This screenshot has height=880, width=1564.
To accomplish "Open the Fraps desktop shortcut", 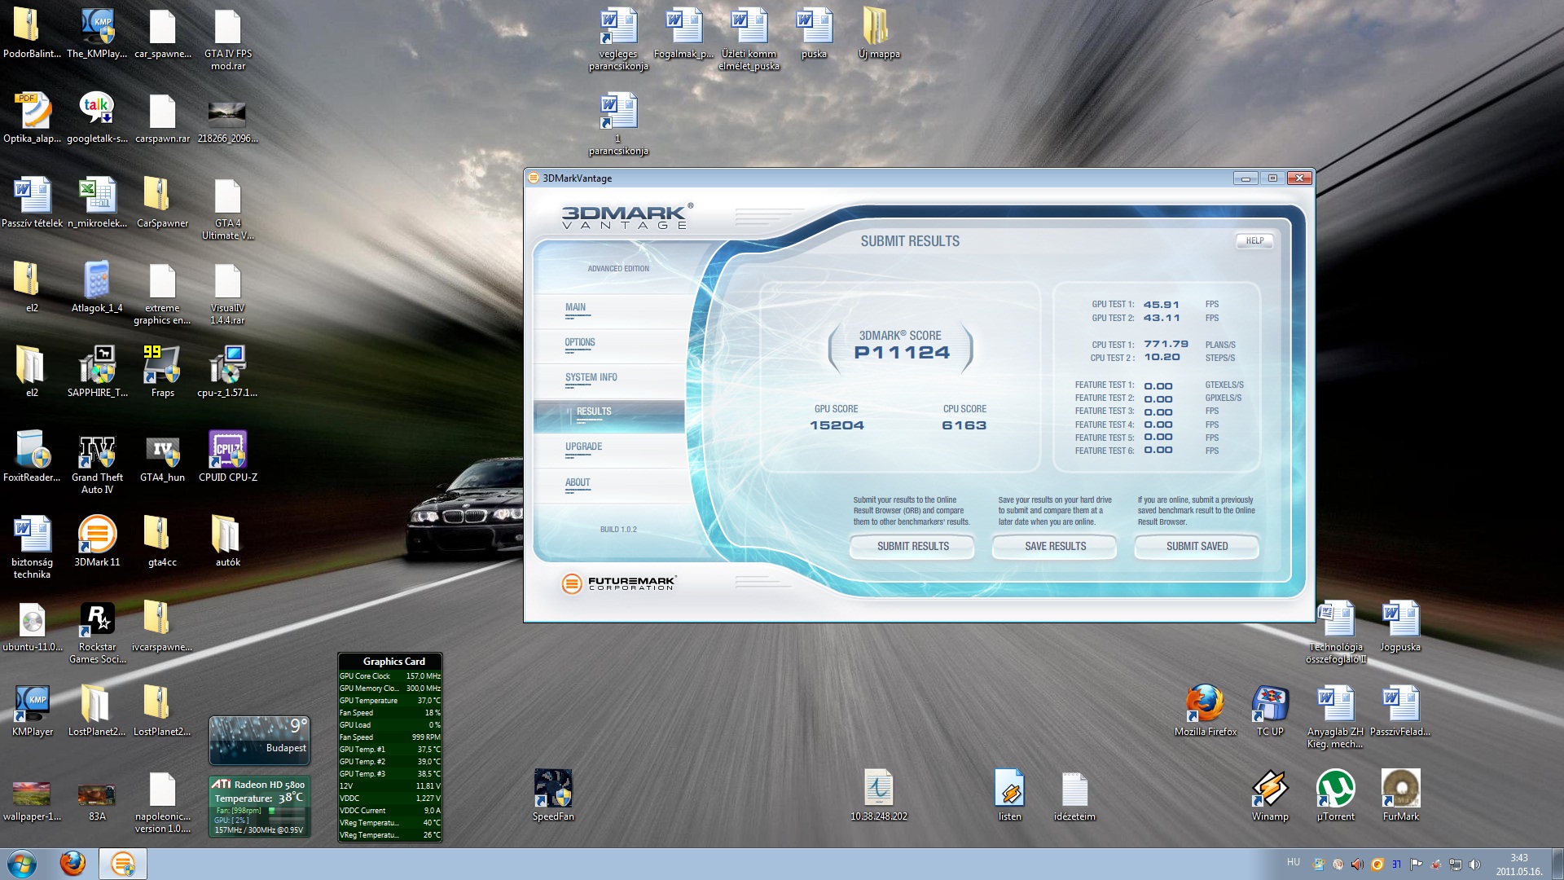I will coord(162,372).
